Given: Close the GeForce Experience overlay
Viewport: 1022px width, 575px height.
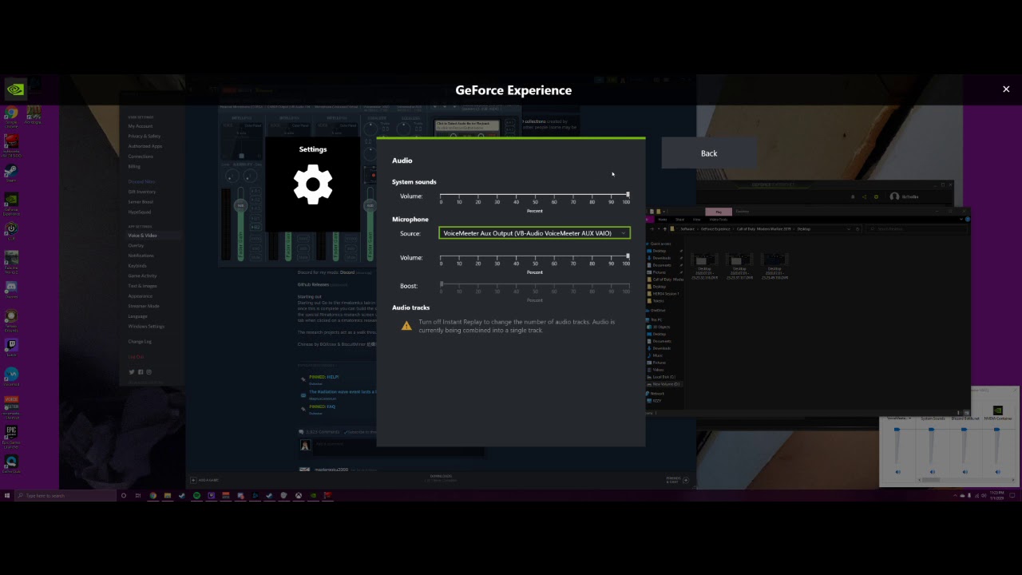Looking at the screenshot, I should pos(1006,89).
